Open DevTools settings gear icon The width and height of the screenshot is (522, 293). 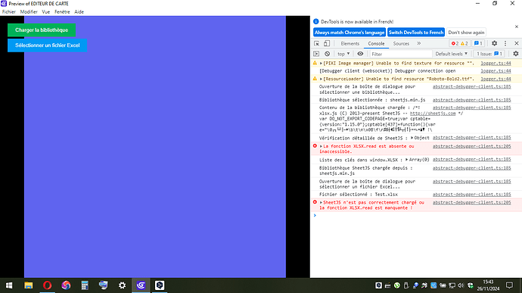coord(494,43)
